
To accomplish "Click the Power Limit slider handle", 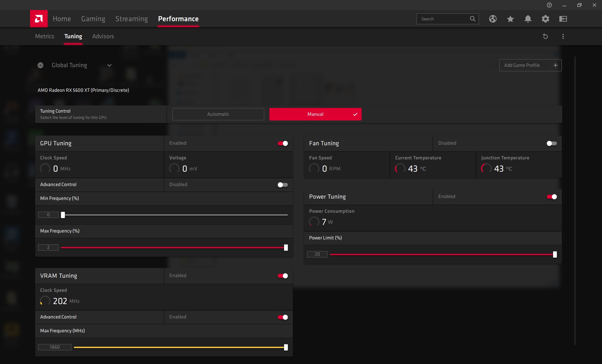I will [555, 254].
